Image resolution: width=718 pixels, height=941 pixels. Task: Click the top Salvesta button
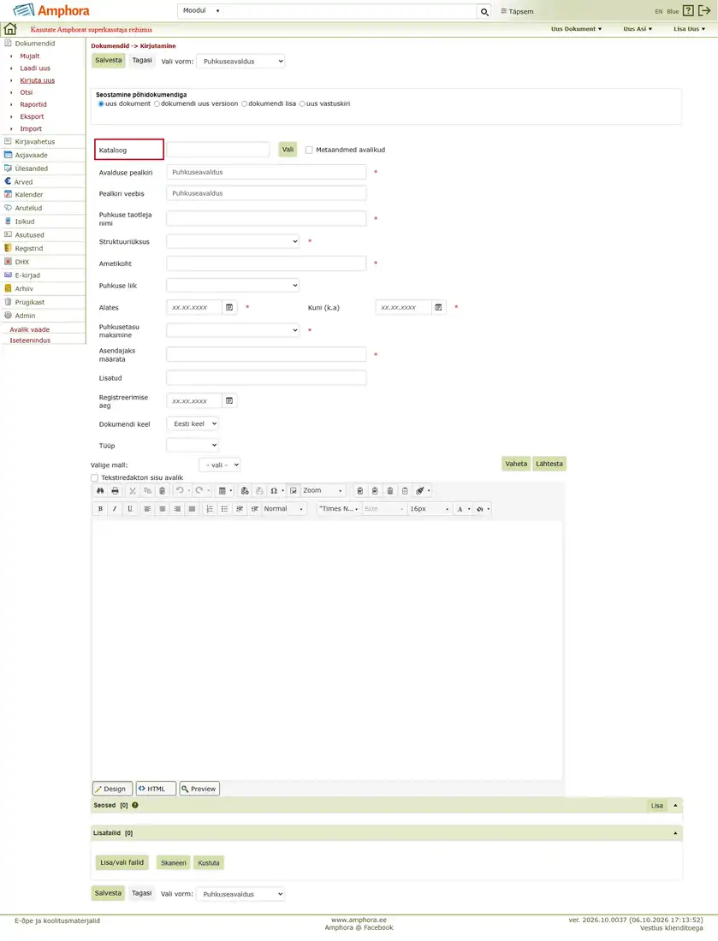click(x=108, y=61)
